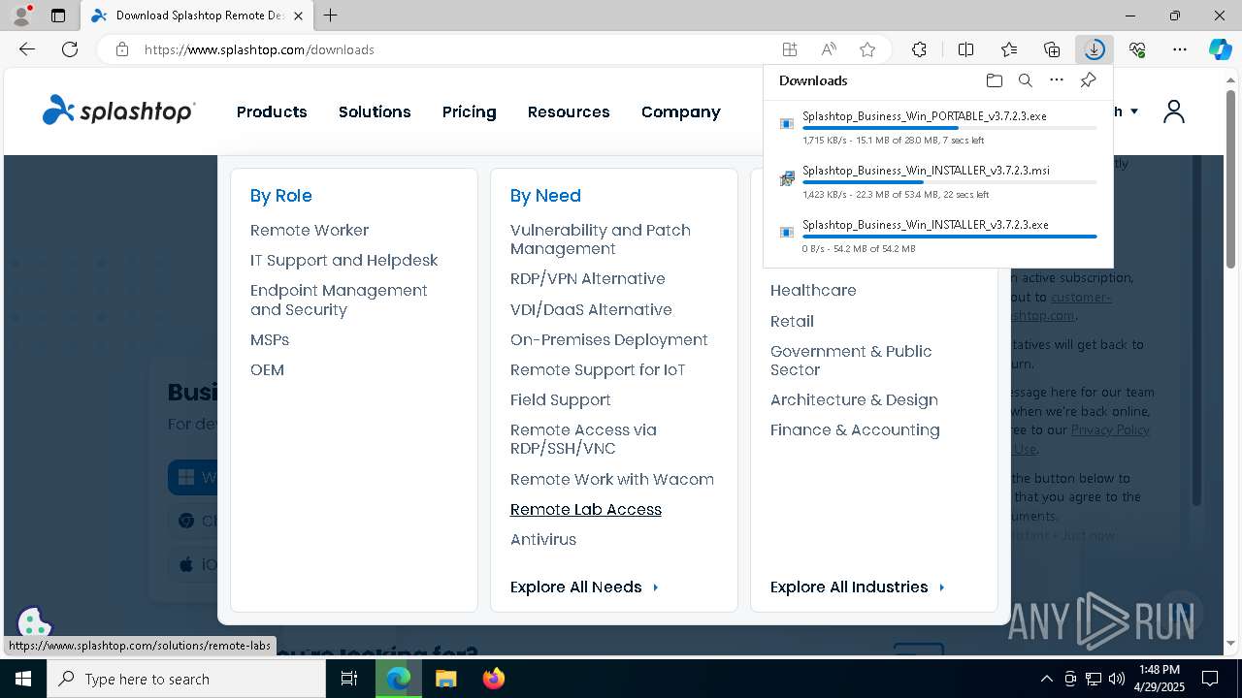Screen dimensions: 1242x698
Task: Go back to the previous page
Action: coord(27,49)
